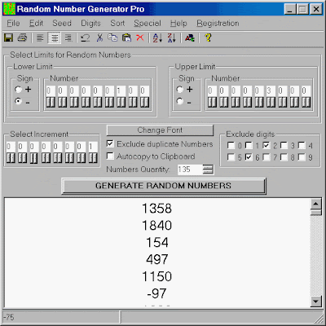Viewport: 326px width, 326px height.
Task: Align numbers right with toolbar icon
Action: click(x=68, y=37)
